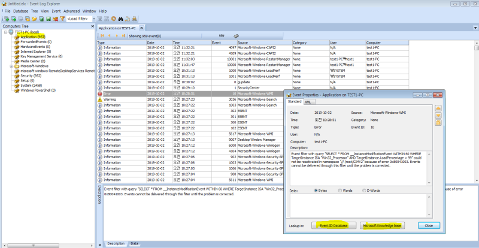Open the Advanced menu
This screenshot has height=248, width=479.
pyautogui.click(x=71, y=11)
